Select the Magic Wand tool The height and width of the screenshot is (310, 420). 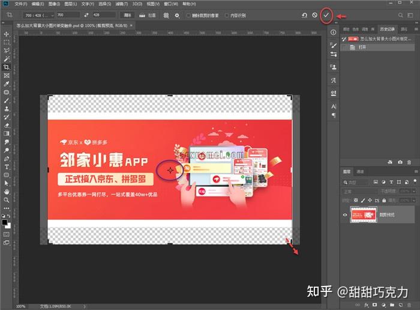click(7, 59)
